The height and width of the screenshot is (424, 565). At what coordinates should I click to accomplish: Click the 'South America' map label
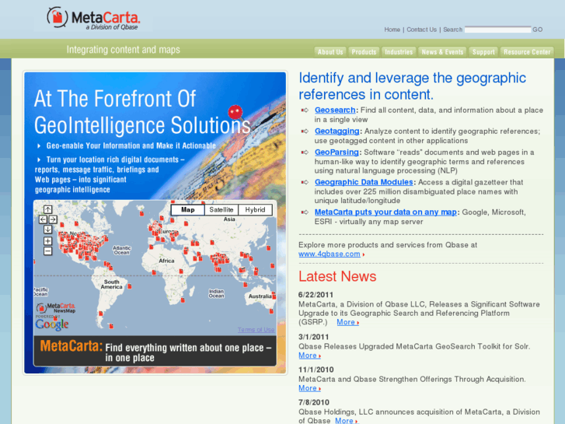[112, 284]
